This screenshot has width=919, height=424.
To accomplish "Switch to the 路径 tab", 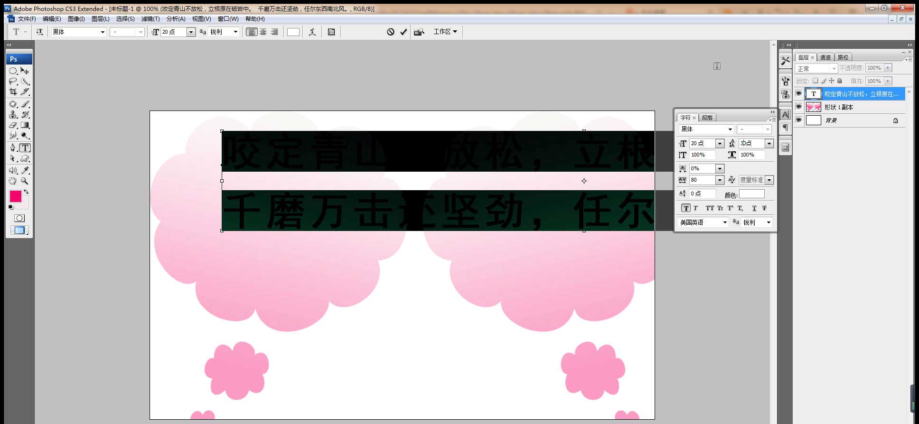I will click(x=843, y=57).
